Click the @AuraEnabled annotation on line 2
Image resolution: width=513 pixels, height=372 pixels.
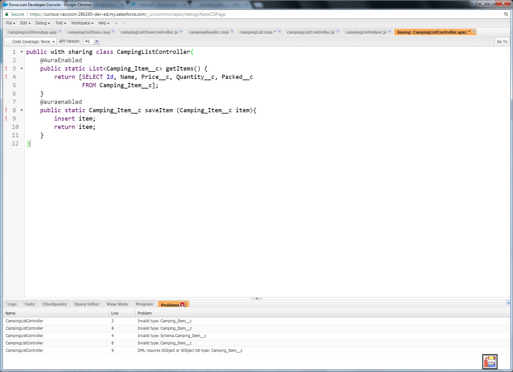point(61,60)
